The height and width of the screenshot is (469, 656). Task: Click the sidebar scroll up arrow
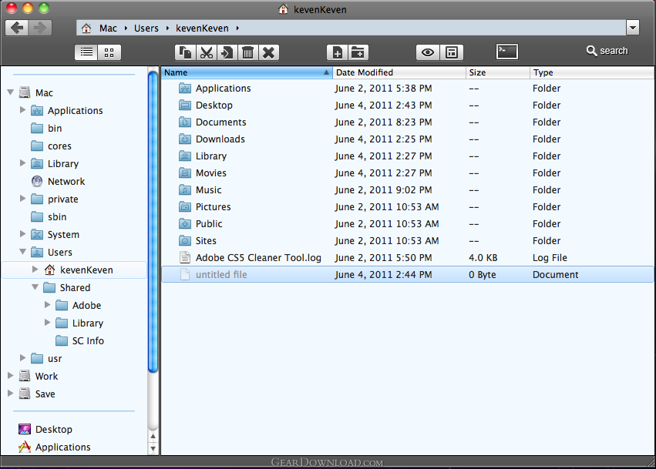pyautogui.click(x=153, y=437)
